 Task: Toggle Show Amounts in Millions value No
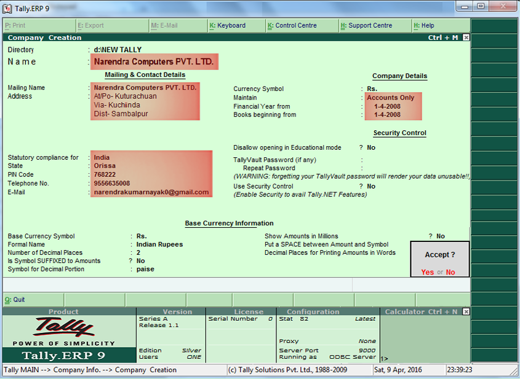pos(441,236)
